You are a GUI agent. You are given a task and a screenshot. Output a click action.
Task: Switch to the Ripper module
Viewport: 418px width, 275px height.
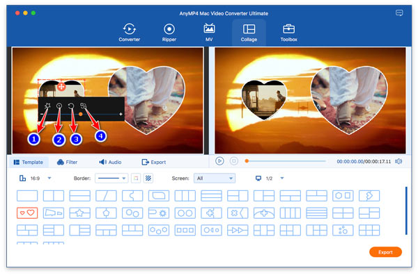(x=169, y=33)
